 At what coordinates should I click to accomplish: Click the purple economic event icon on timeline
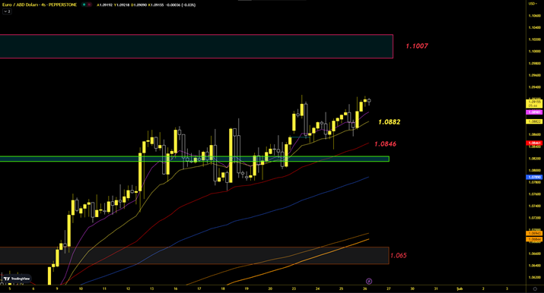point(369,282)
